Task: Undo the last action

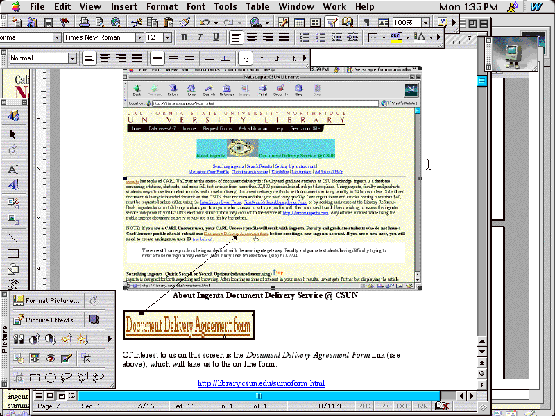Action: [205, 23]
